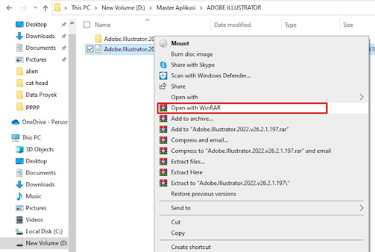Choose Extract to Adobe.Illustrator.2022.v26.2.1.197\
This screenshot has width=375, height=252.
click(230, 183)
